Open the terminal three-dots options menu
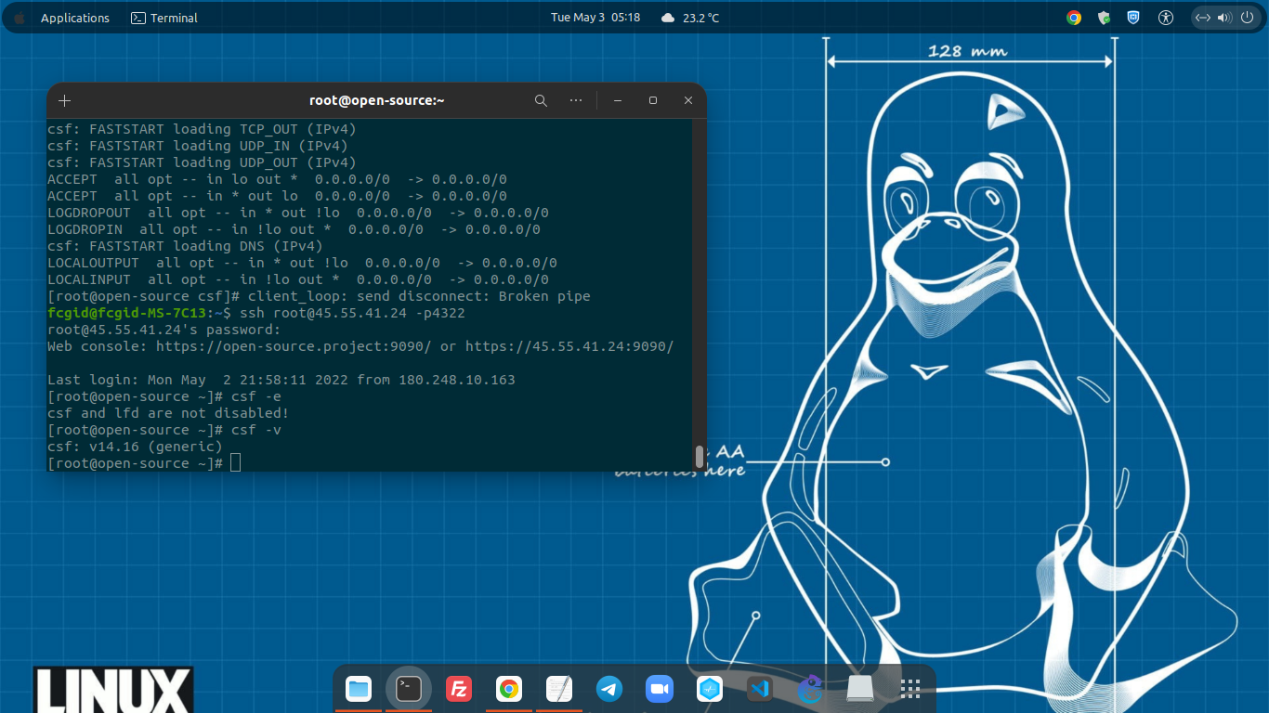The image size is (1269, 713). point(576,100)
